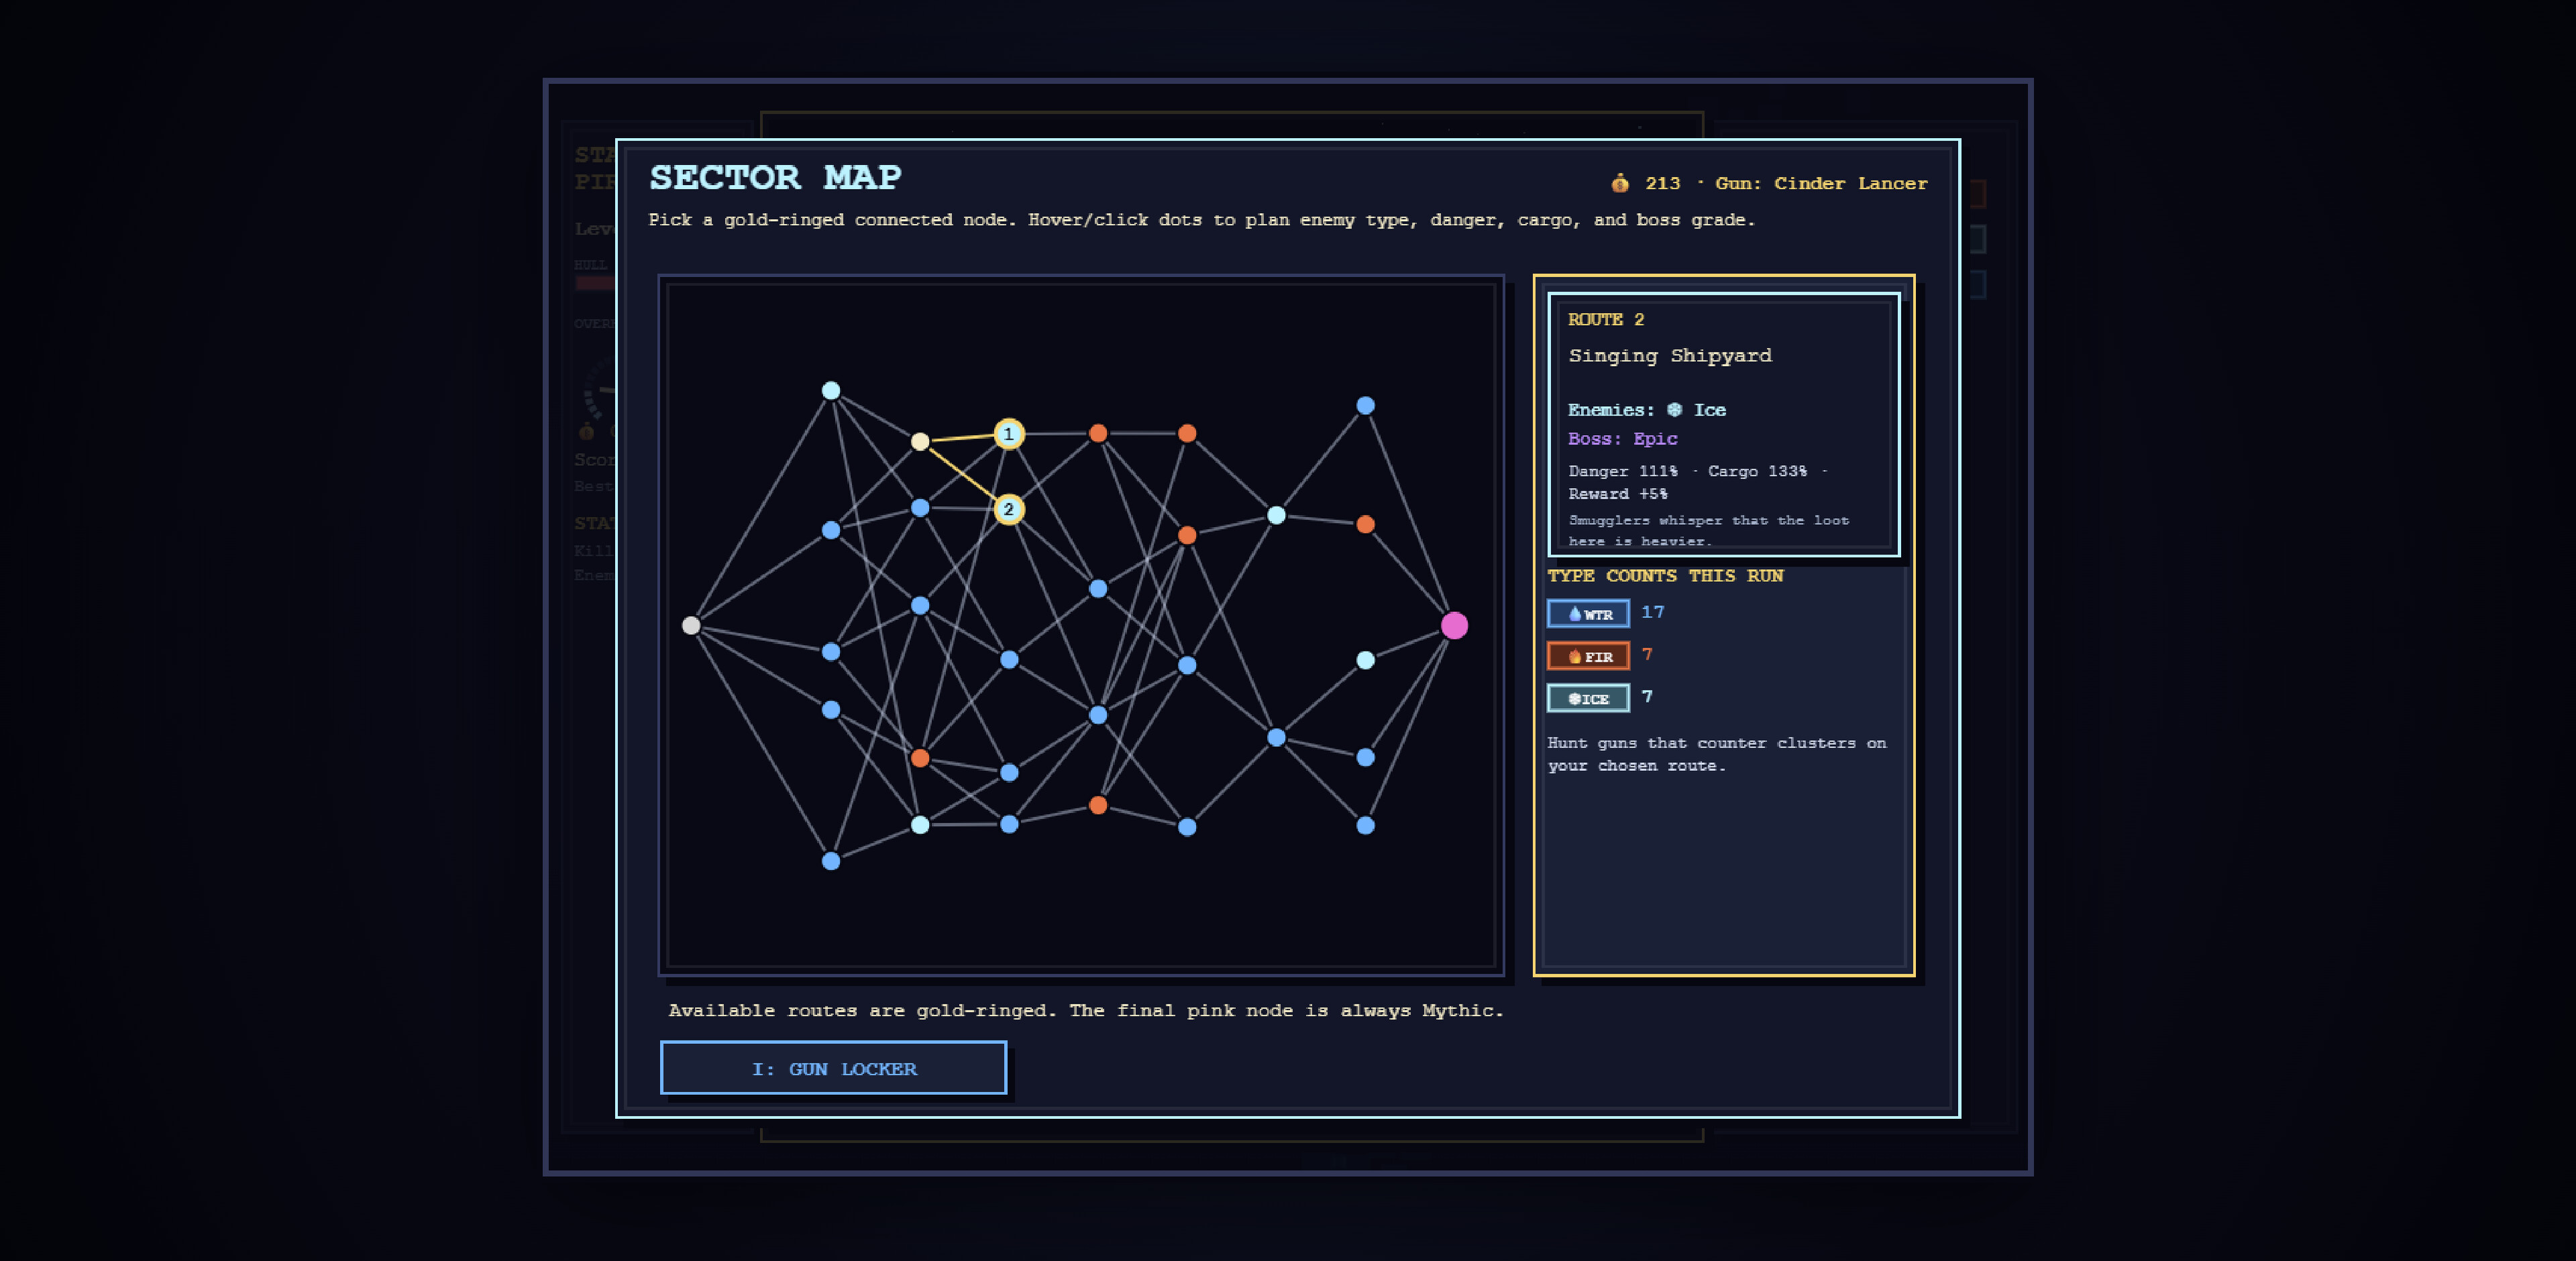
Task: Click the Route 2 Singing Shipyard card
Action: [x=1724, y=424]
